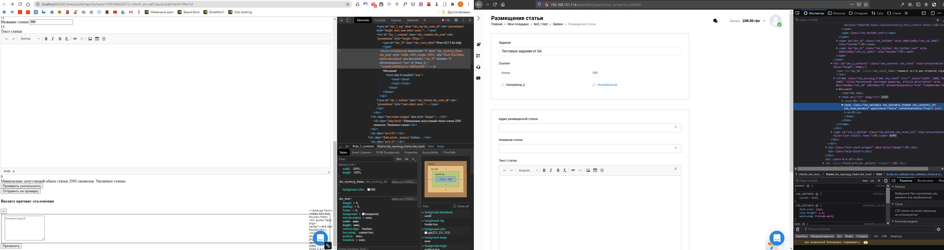The width and height of the screenshot is (944, 250).
Task: Toggle the Предупреждения console filter
Action: coord(822,236)
